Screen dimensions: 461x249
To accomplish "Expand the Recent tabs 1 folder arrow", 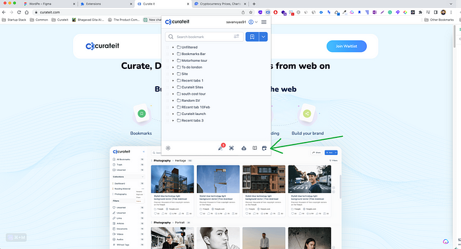I will coord(173,80).
